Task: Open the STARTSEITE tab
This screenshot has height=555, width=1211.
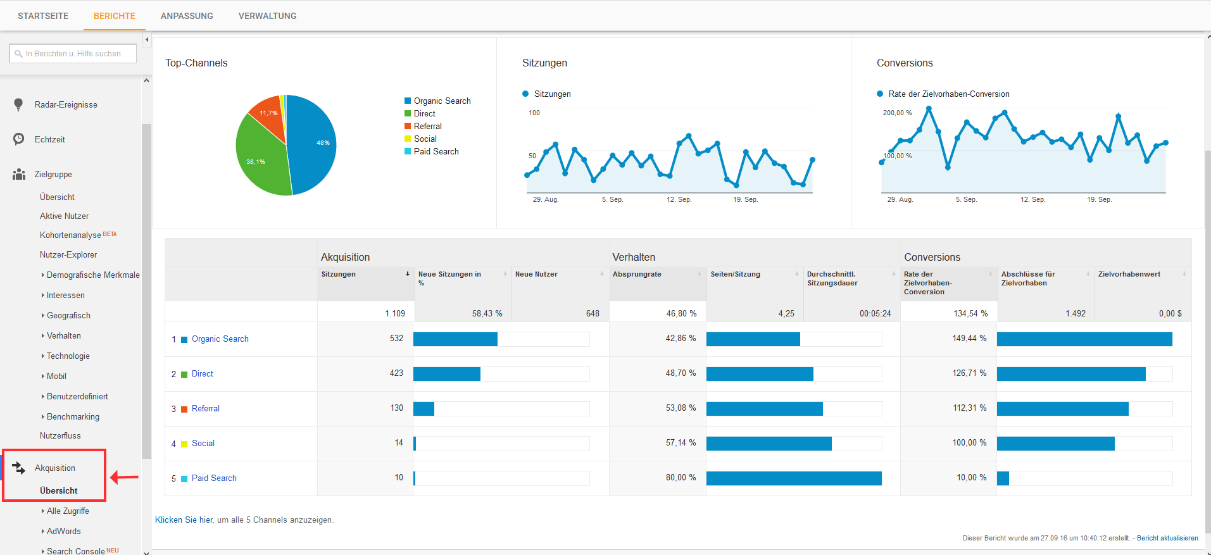Action: click(x=43, y=16)
